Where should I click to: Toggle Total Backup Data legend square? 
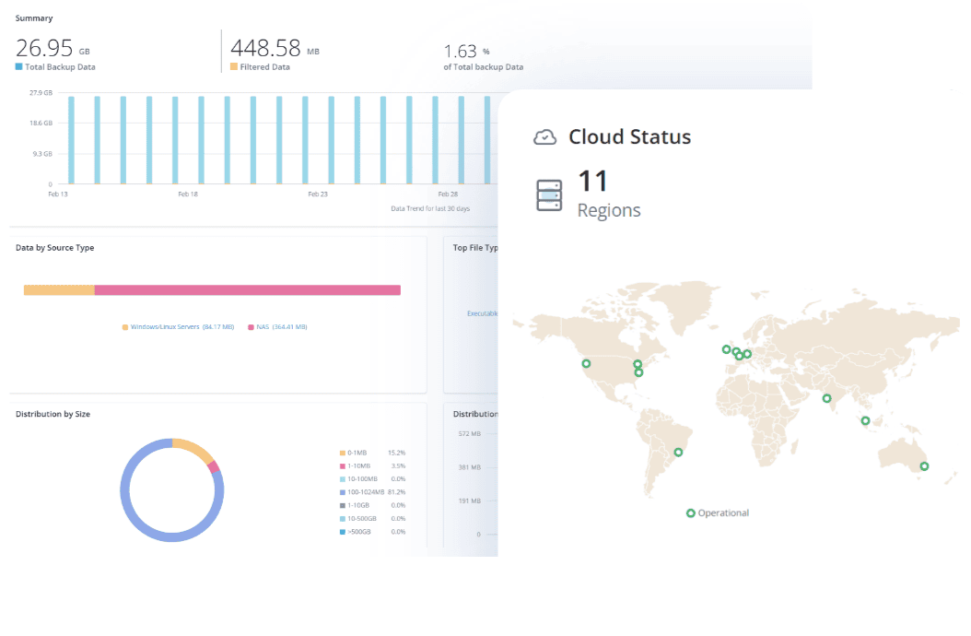pyautogui.click(x=18, y=66)
